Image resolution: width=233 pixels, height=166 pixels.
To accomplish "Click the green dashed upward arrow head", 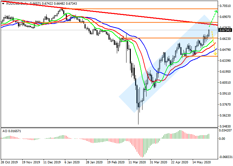I will tap(216, 12).
